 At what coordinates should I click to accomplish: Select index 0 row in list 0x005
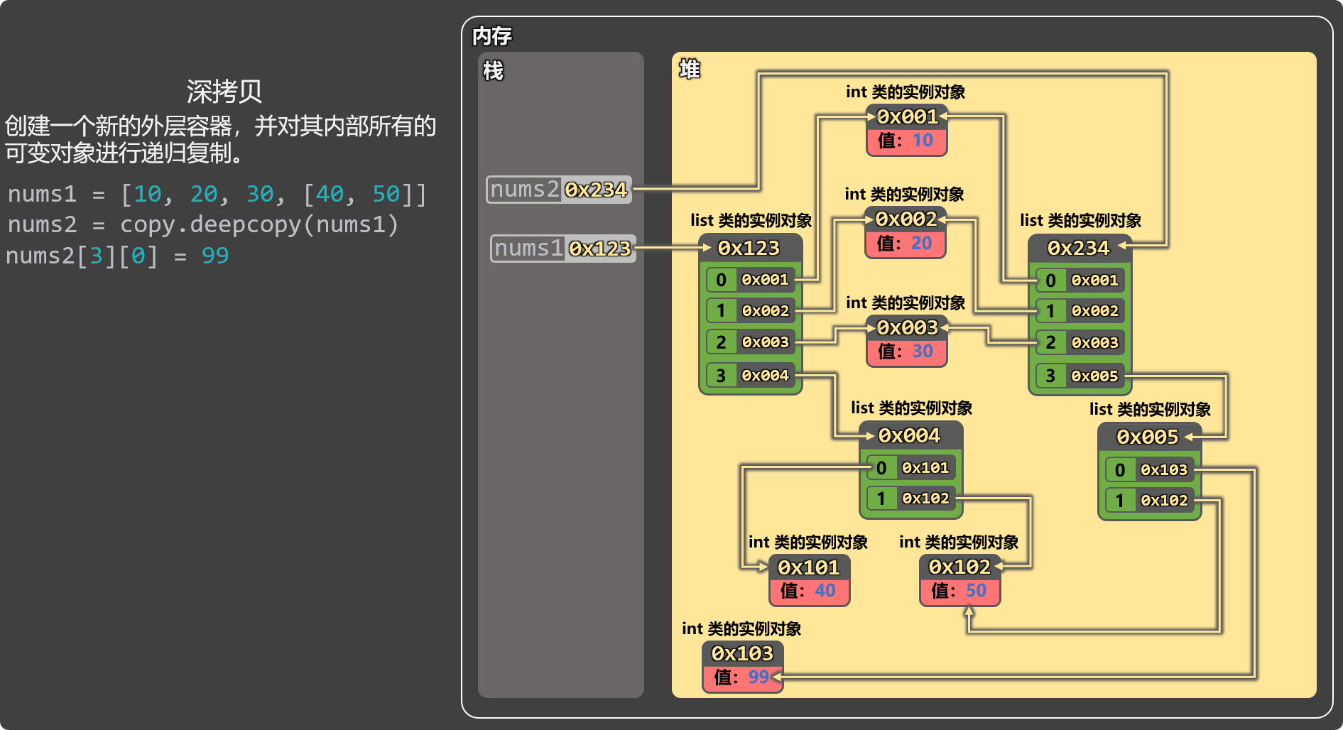(1149, 469)
